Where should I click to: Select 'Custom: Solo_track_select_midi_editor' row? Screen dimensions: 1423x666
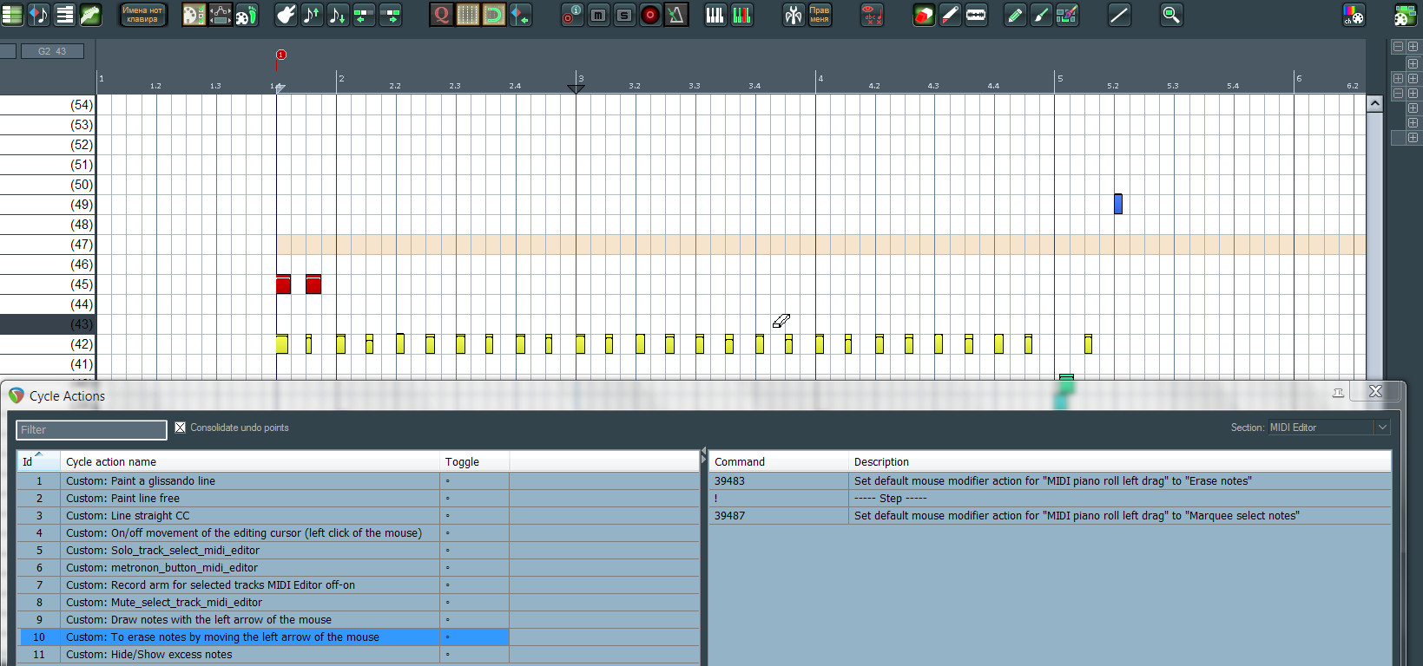click(x=359, y=551)
